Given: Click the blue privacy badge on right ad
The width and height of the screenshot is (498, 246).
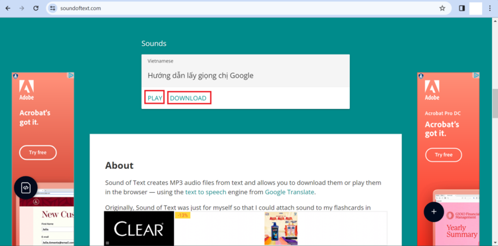Looking at the screenshot, I should tap(421, 76).
